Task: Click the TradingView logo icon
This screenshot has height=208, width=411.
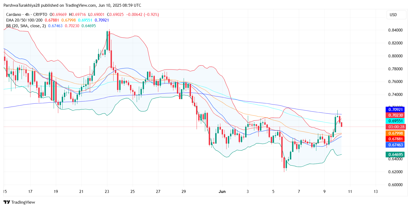Action: point(6,202)
